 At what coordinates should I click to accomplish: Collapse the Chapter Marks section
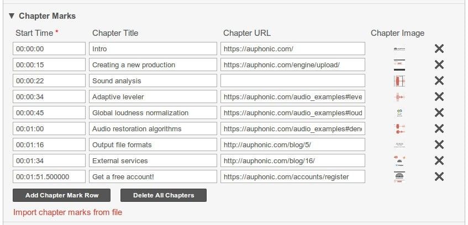12,16
